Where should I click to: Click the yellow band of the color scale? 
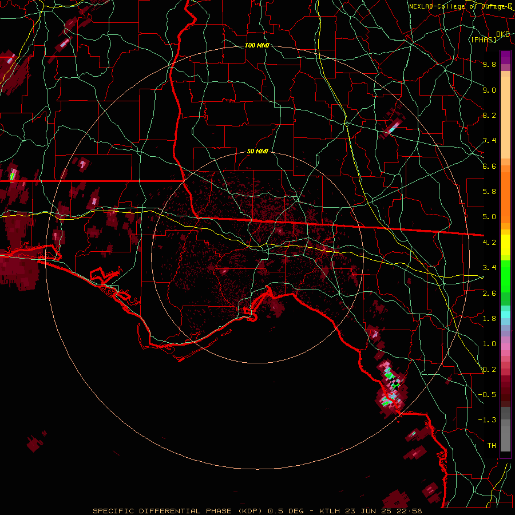505,245
